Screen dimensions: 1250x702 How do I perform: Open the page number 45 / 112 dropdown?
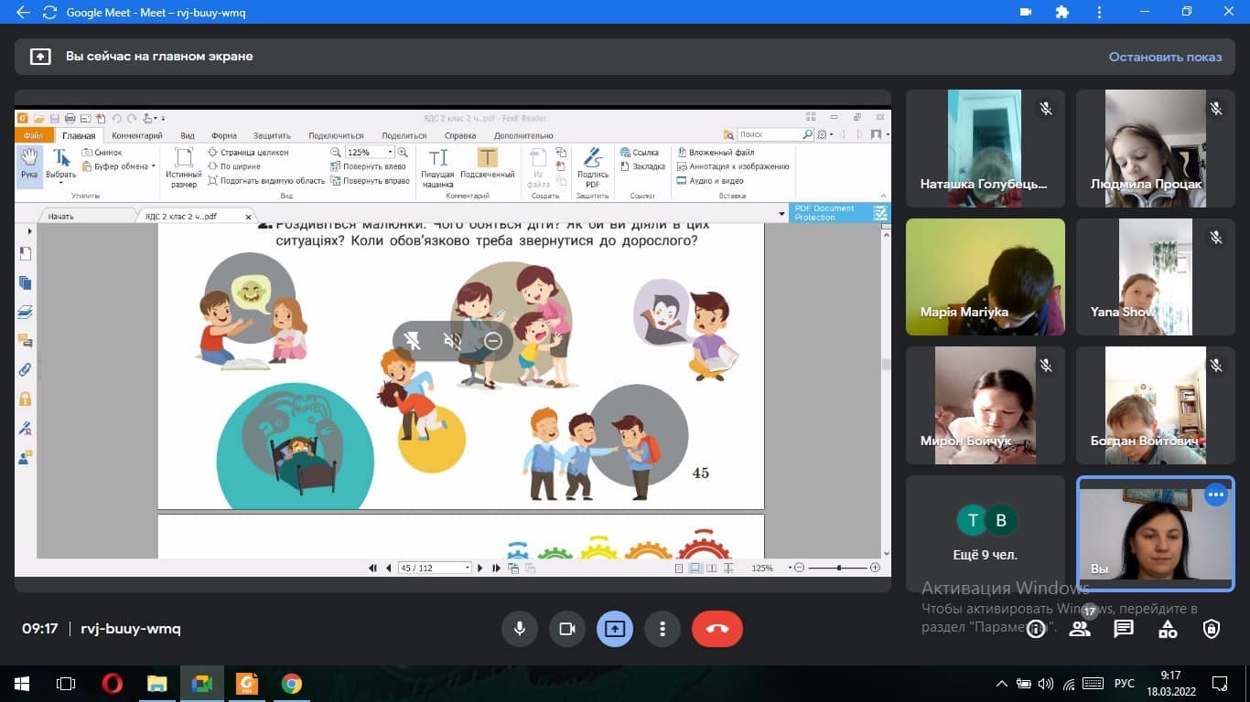pyautogui.click(x=468, y=568)
